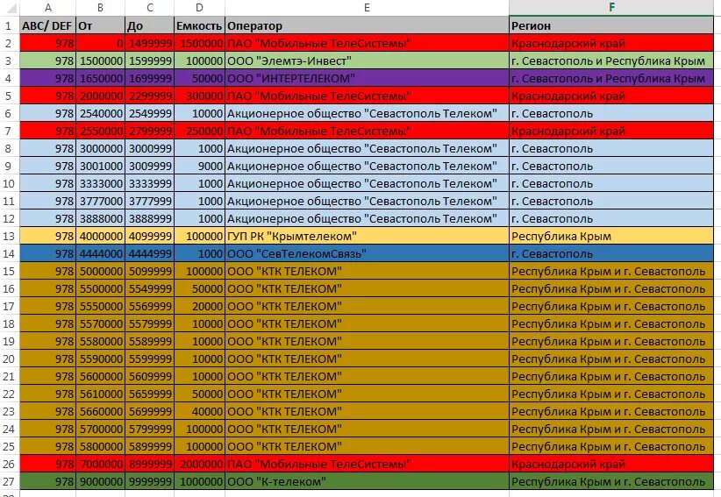Select cell 3000999 in row 8
The image size is (721, 497).
coord(149,148)
